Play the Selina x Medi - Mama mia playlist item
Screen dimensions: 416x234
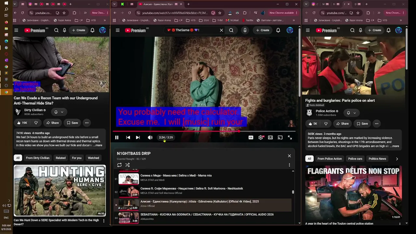click(202, 179)
